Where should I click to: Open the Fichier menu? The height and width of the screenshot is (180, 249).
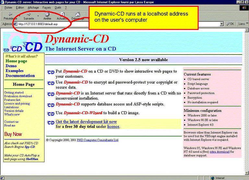[x=8, y=7]
